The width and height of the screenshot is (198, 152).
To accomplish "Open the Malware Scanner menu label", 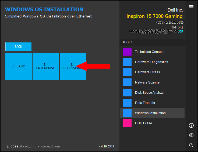I will 148,82.
